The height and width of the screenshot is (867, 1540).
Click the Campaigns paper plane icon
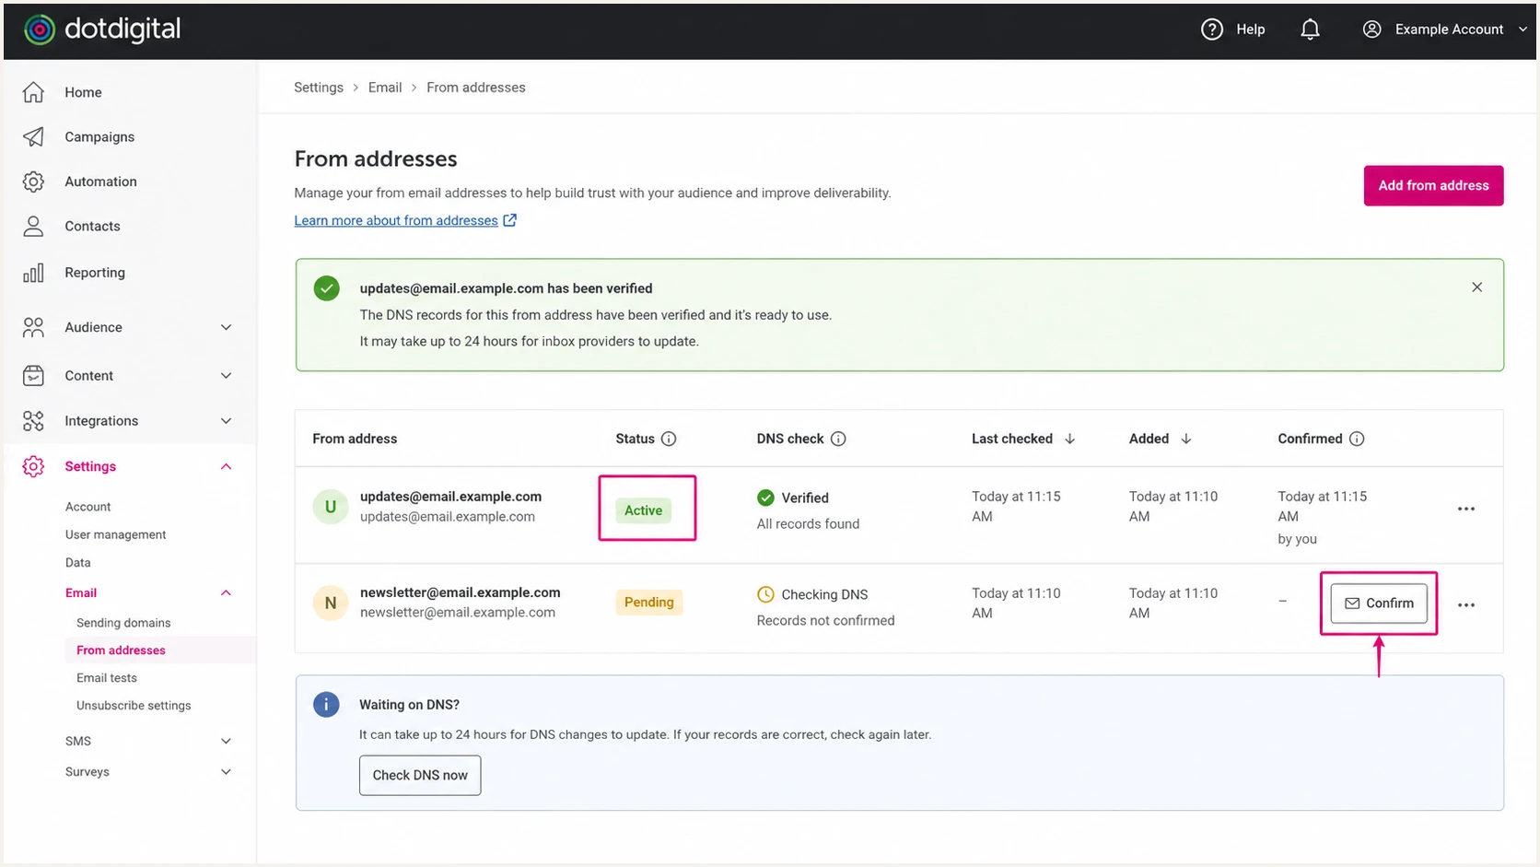33,136
